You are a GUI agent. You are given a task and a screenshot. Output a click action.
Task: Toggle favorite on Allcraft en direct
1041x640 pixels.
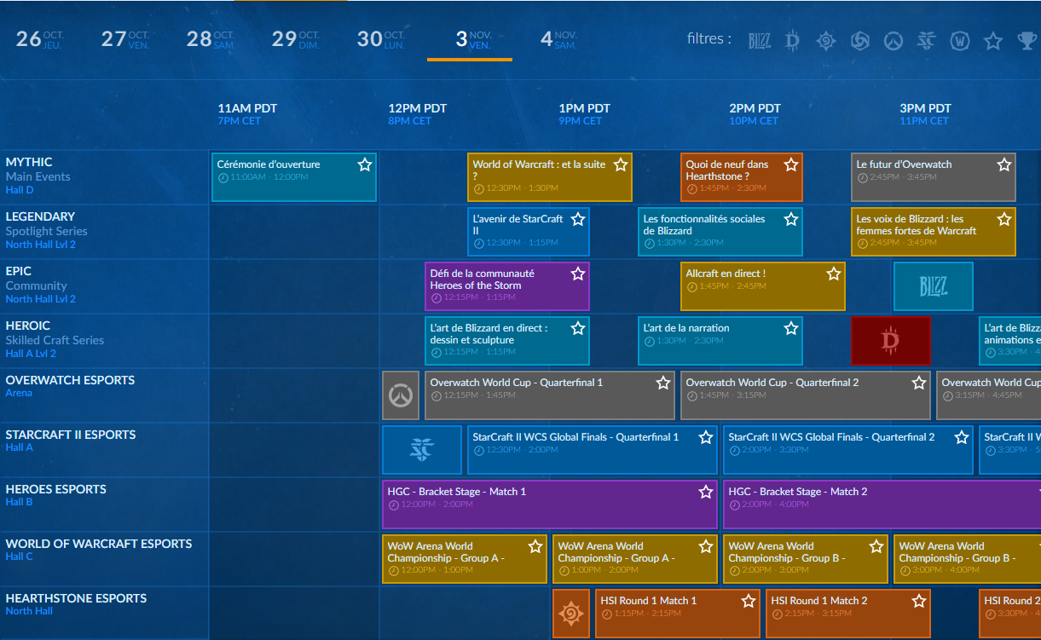tap(834, 274)
